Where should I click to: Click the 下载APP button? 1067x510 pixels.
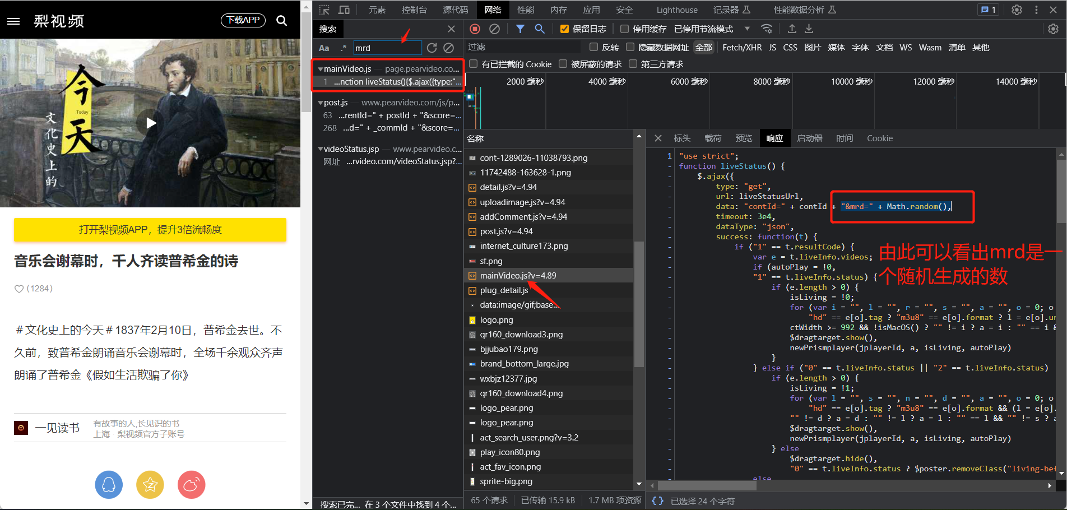coord(243,20)
